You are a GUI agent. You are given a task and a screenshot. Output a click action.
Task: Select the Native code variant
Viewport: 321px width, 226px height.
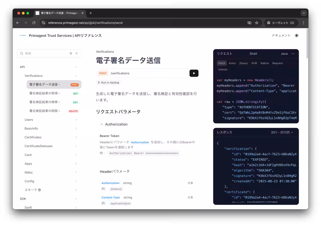point(265,63)
